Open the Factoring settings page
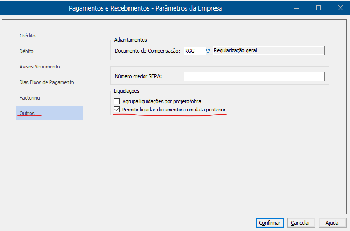Screen dimensions: 350x231 pyautogui.click(x=30, y=98)
